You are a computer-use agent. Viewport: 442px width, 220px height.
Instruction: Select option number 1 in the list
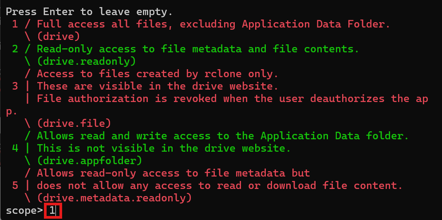click(x=15, y=24)
